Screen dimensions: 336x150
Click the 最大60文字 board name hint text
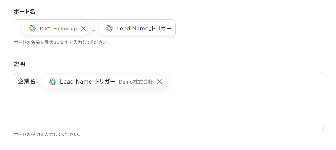(x=62, y=42)
